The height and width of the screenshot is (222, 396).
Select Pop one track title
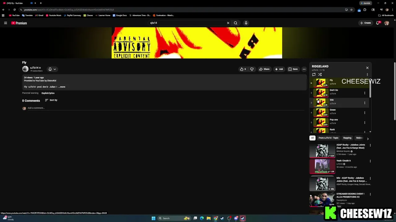(334, 120)
